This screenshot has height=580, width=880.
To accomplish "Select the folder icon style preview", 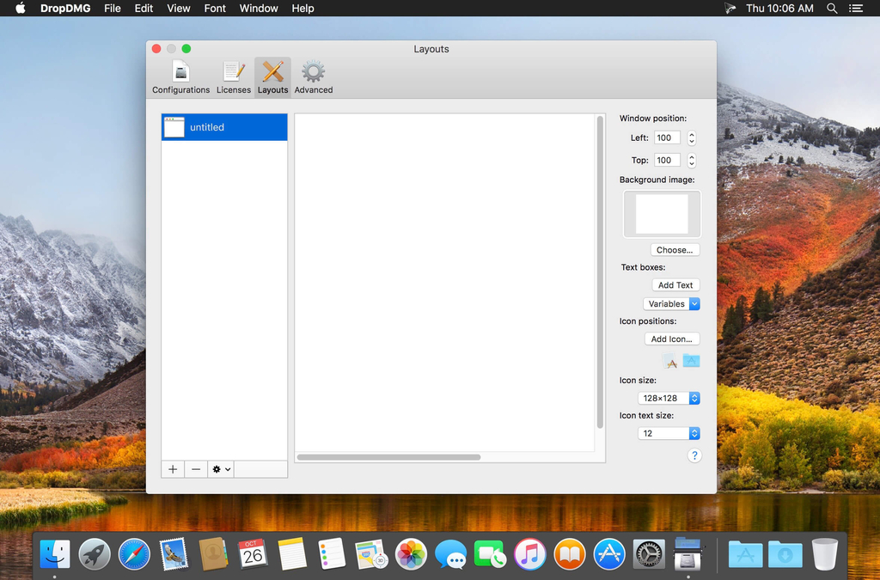I will pos(692,360).
